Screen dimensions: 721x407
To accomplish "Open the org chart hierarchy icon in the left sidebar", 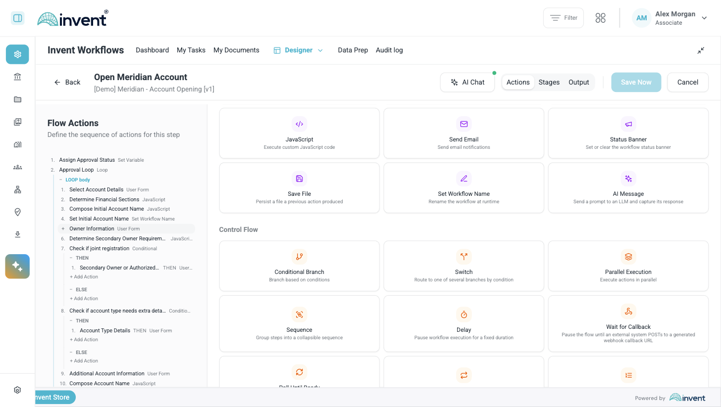I will point(17,189).
